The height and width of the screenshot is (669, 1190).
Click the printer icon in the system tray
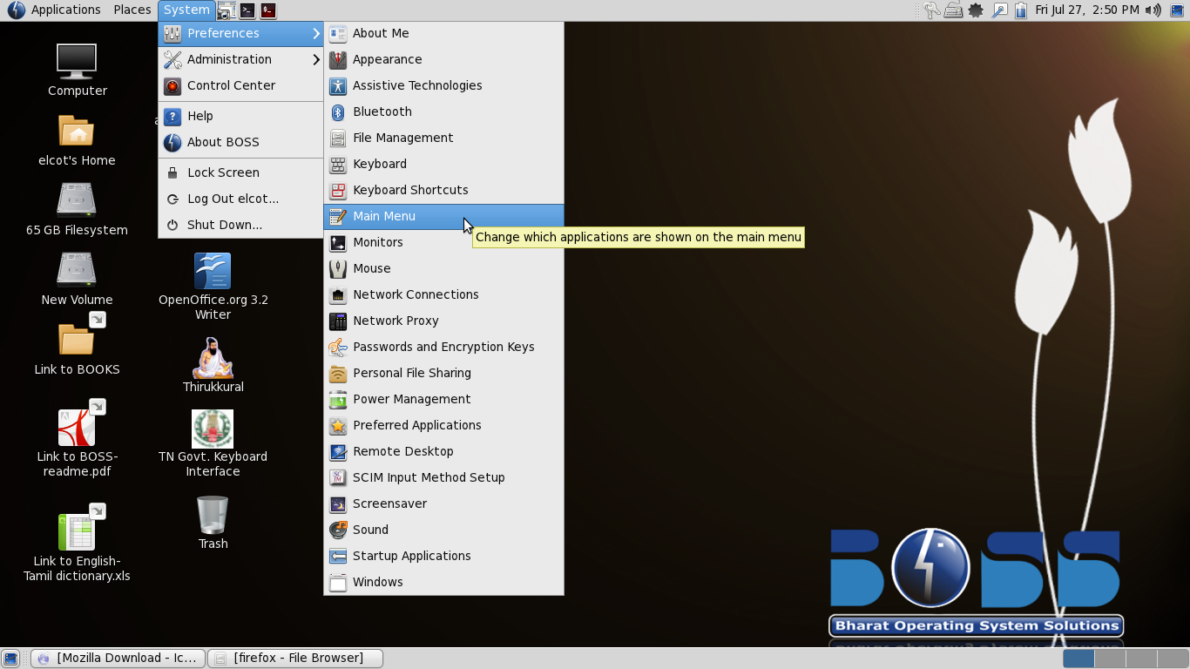(954, 10)
